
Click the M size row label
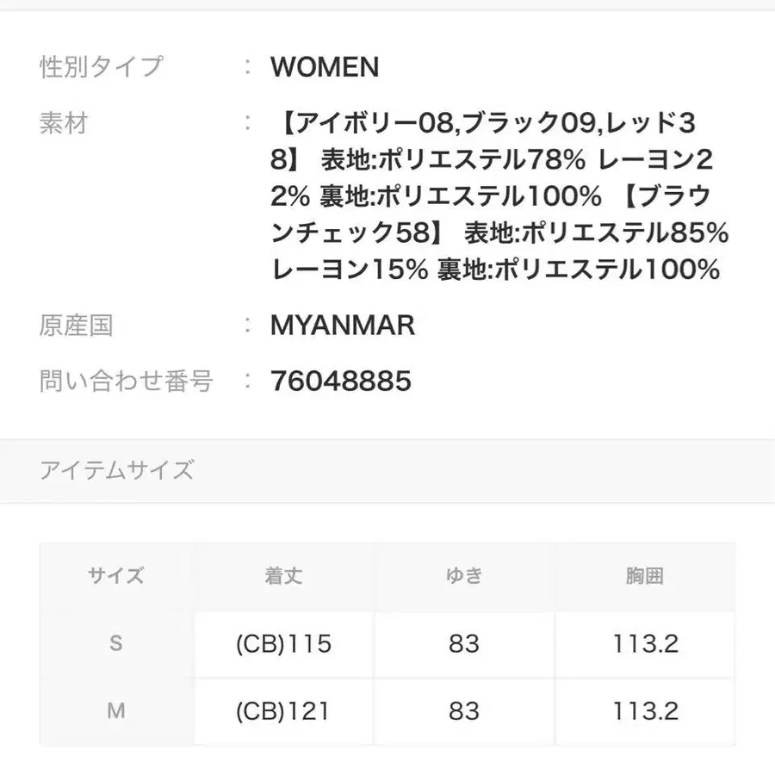[116, 711]
